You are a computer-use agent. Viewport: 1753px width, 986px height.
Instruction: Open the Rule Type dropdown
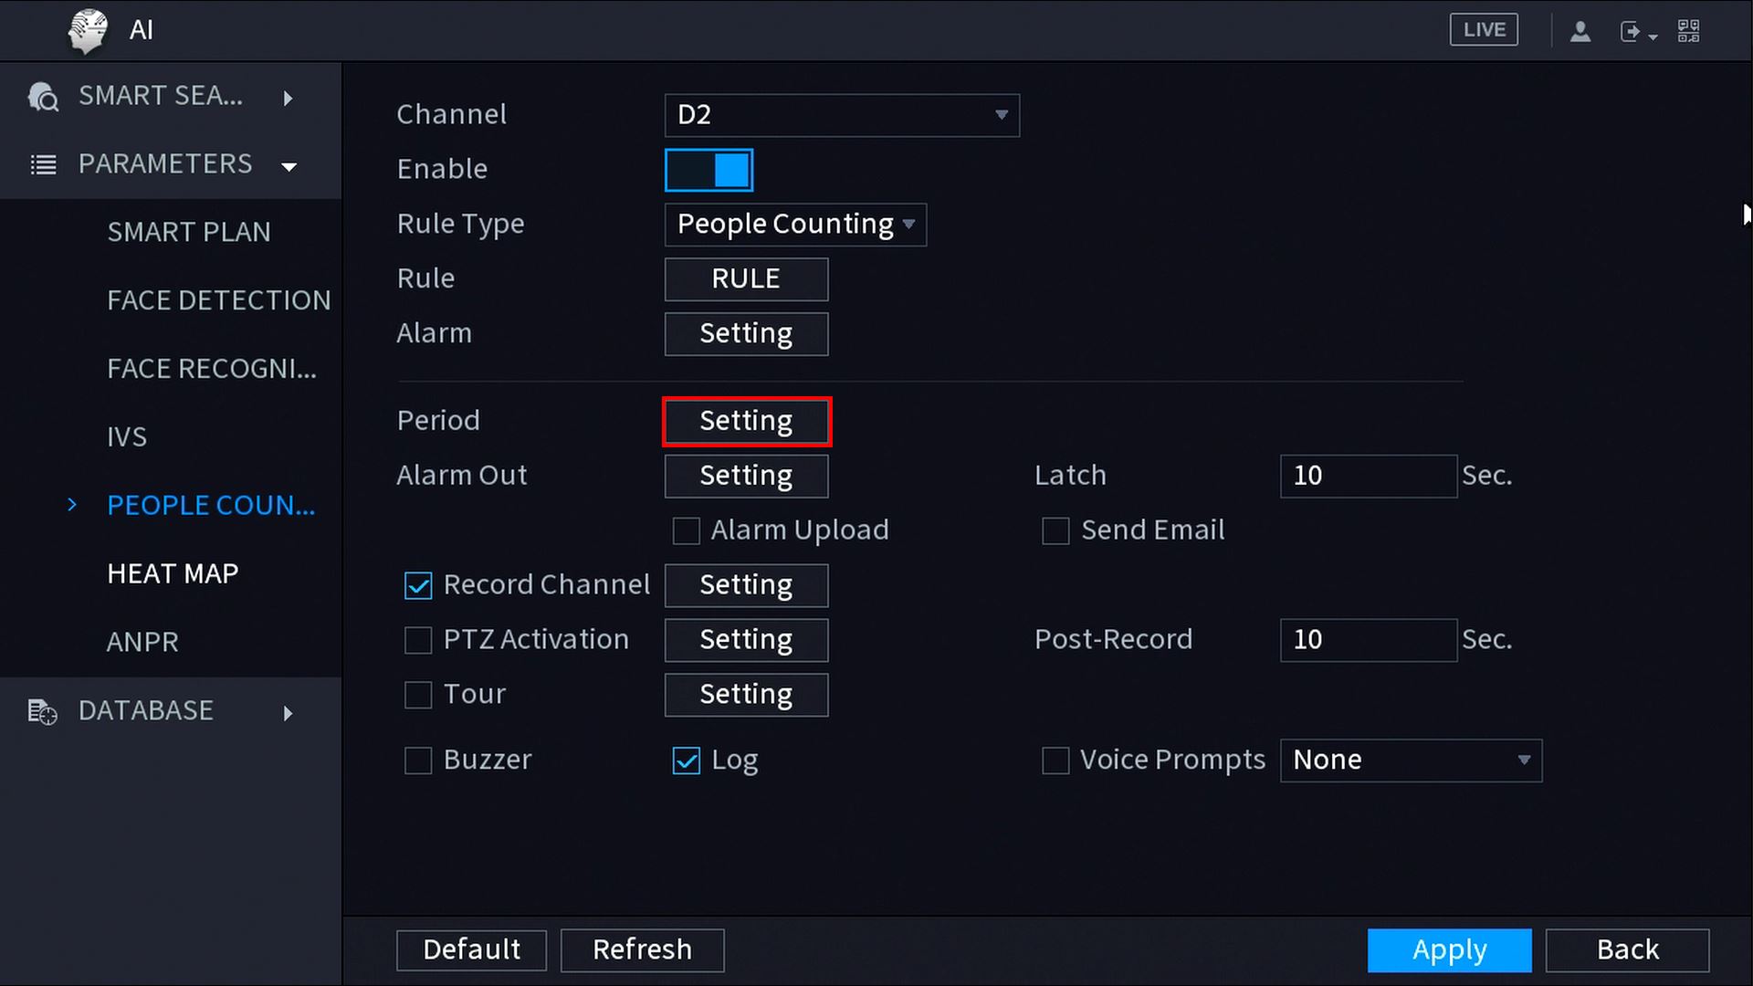(795, 225)
